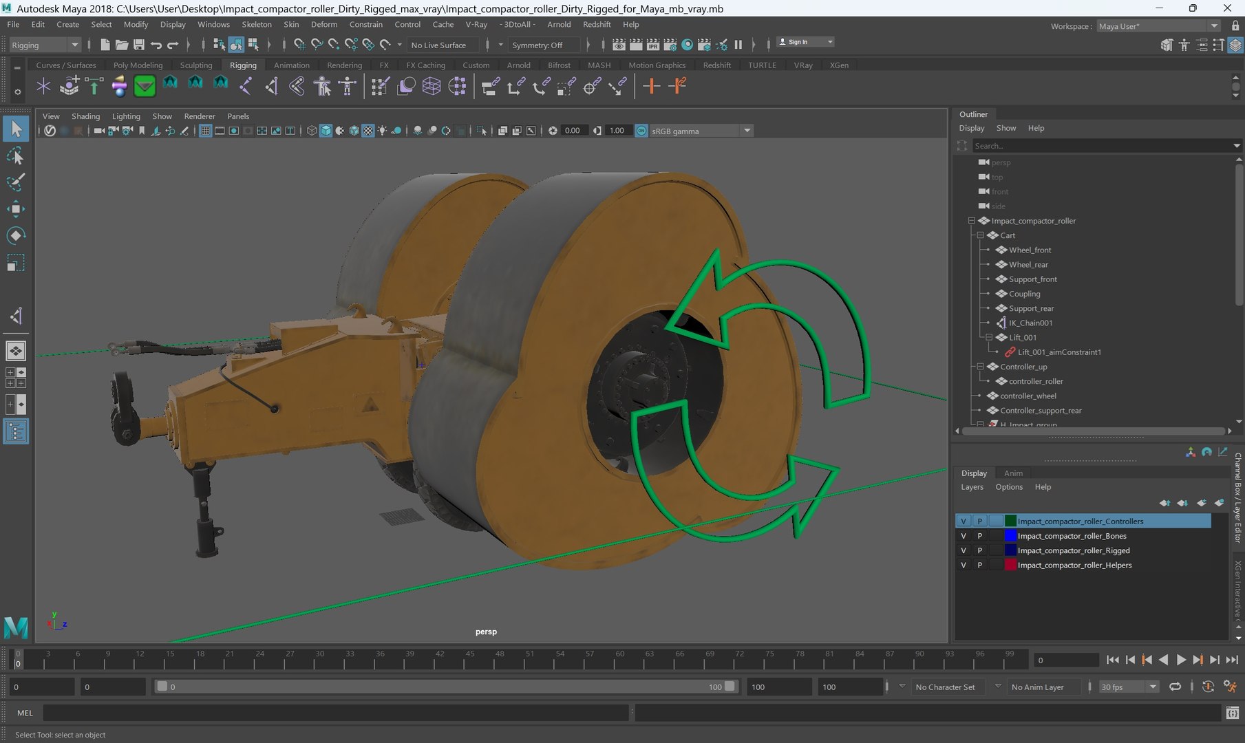Switch to the Anim layer tab
The height and width of the screenshot is (743, 1245).
(x=1013, y=473)
